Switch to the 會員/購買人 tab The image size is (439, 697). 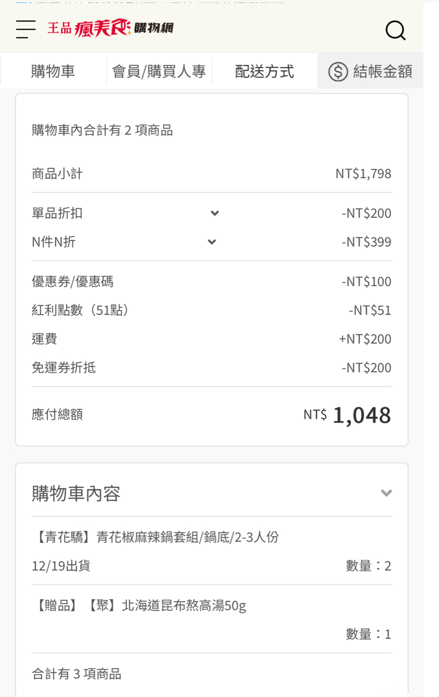click(x=159, y=71)
